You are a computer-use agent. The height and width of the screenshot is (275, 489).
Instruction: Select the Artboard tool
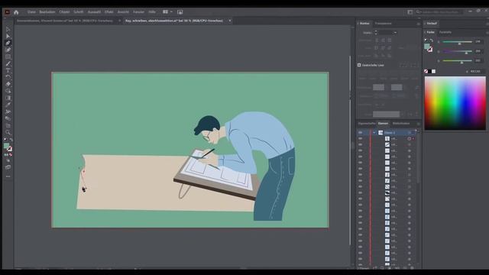8,125
